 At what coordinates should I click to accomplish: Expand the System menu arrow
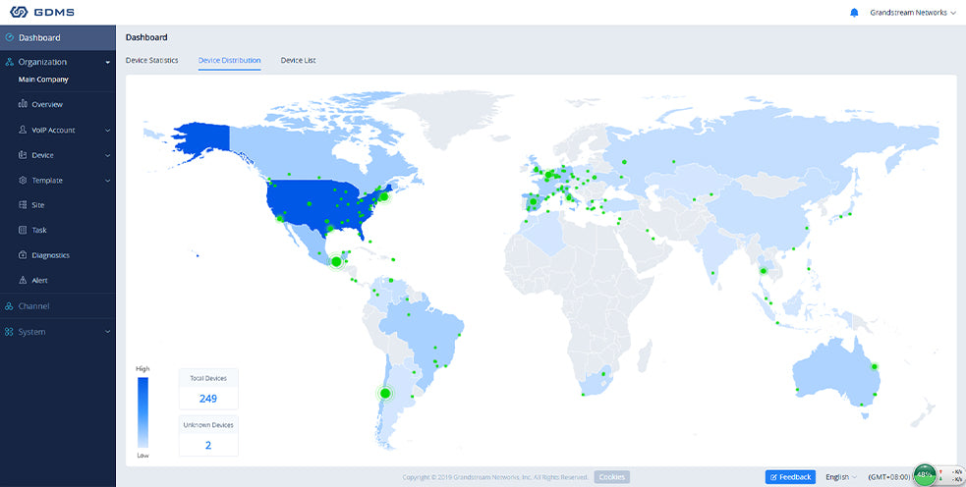pyautogui.click(x=108, y=333)
